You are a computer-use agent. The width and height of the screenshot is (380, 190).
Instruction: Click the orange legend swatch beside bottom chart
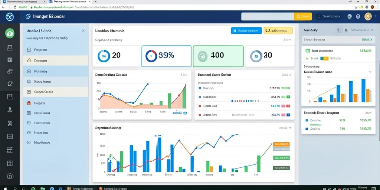click(281, 144)
